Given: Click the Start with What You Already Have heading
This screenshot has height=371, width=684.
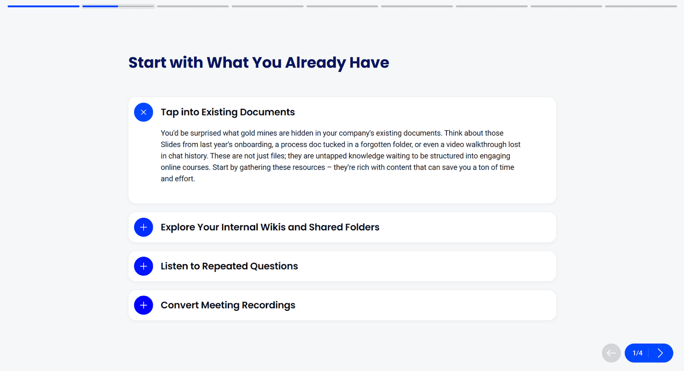Looking at the screenshot, I should pyautogui.click(x=259, y=63).
